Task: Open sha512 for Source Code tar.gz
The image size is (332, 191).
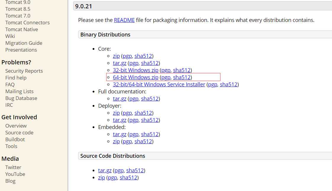Action: tap(135, 171)
